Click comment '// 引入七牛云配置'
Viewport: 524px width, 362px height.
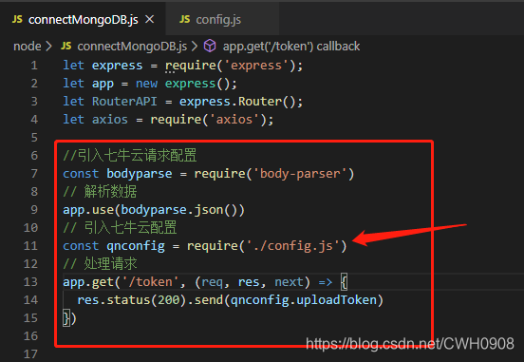(120, 228)
